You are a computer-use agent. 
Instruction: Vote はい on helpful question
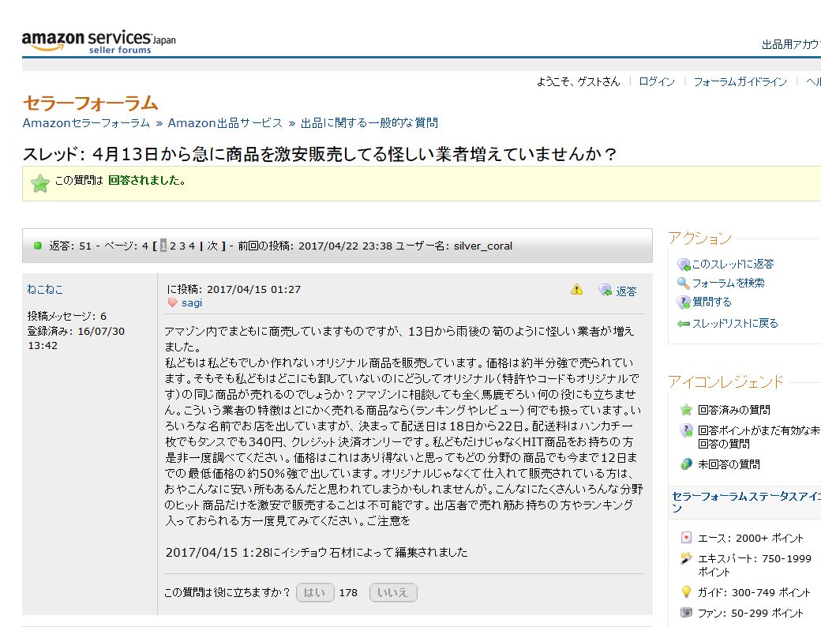click(x=315, y=592)
